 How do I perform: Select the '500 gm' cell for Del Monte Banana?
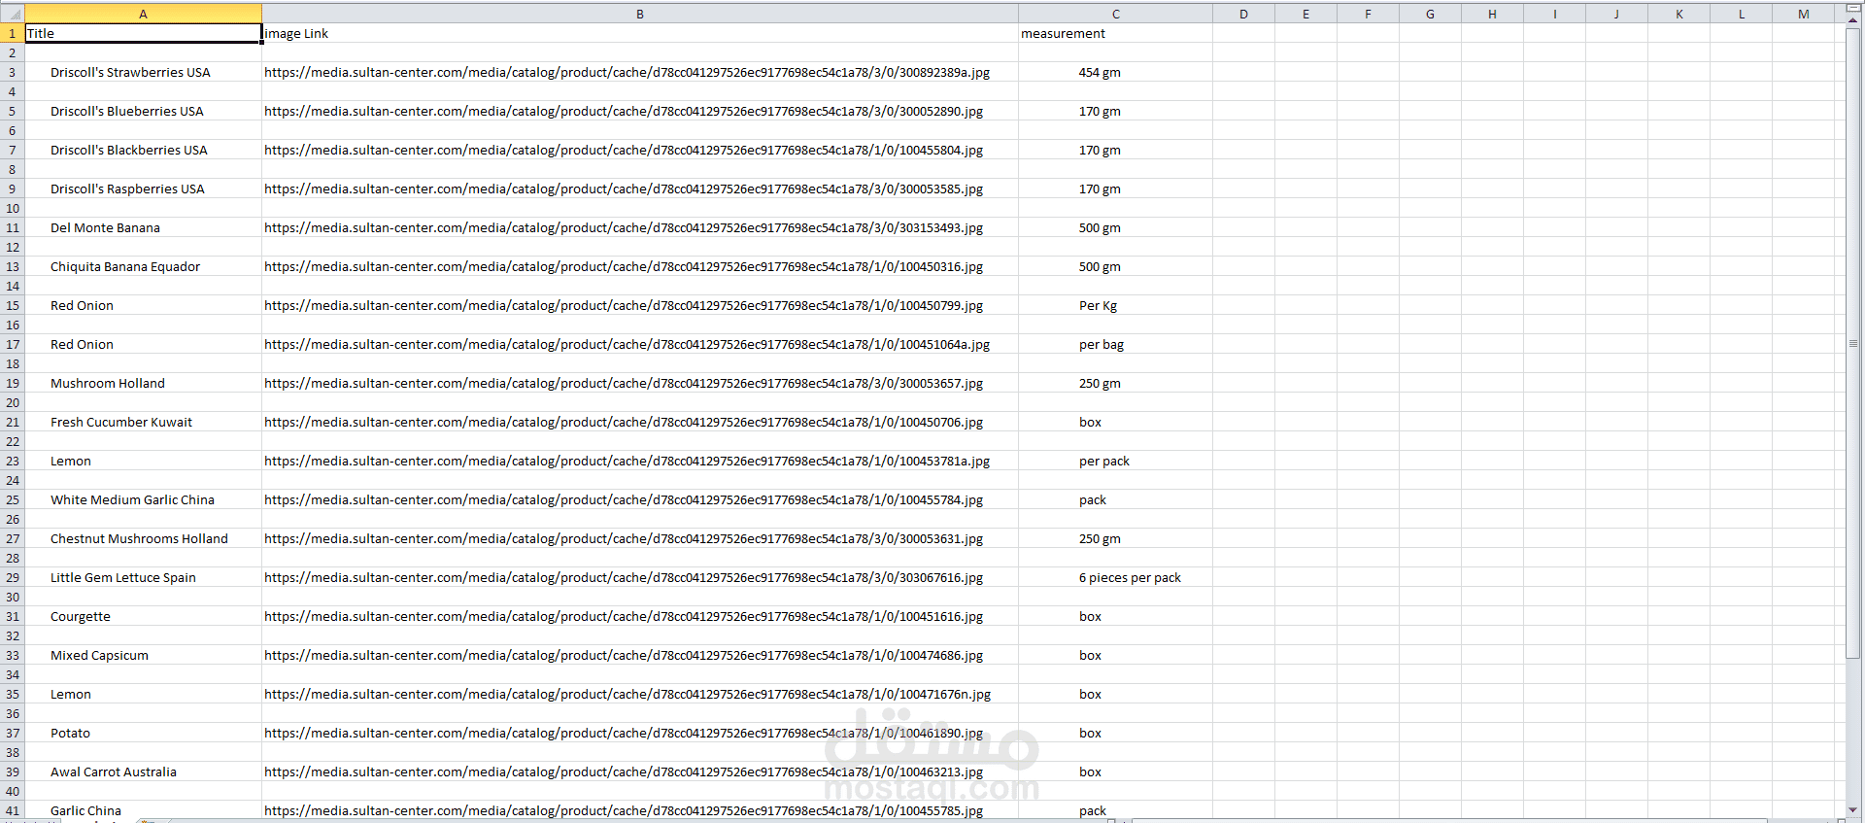(1115, 227)
